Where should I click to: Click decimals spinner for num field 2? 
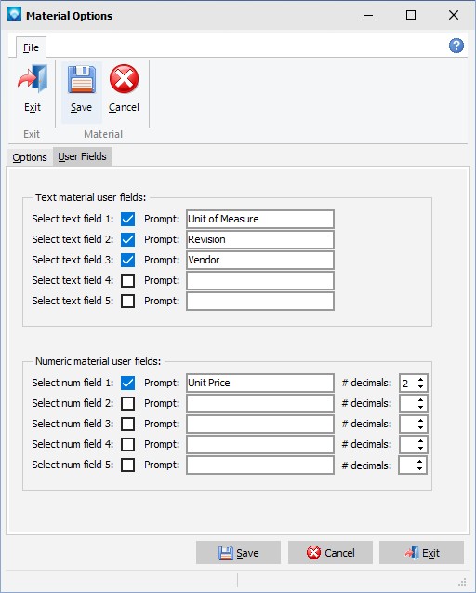pos(414,403)
